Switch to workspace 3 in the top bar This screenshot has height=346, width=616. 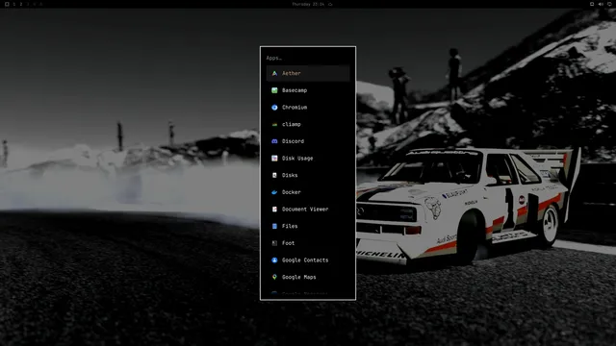pos(28,4)
